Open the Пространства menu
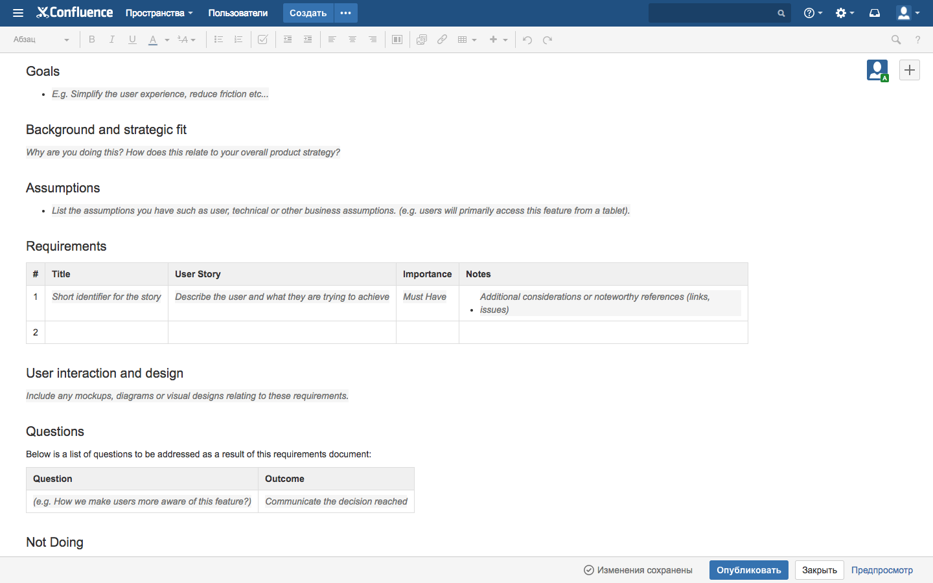933x583 pixels. click(x=159, y=13)
